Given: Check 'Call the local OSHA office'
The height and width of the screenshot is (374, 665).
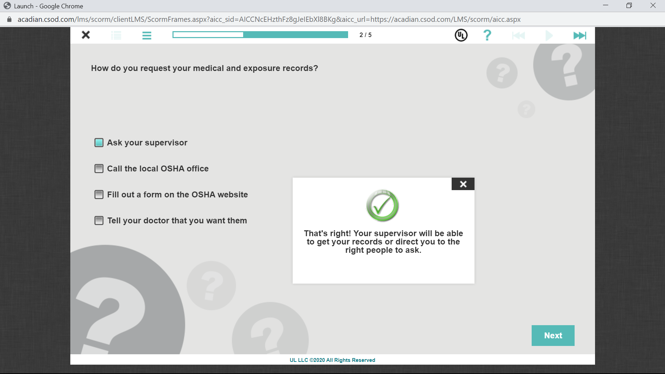Looking at the screenshot, I should 99,169.
